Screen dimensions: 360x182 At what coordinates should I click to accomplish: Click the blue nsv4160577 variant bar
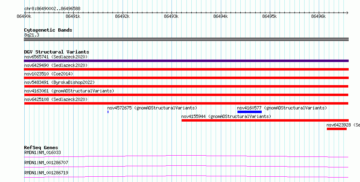click(250, 112)
